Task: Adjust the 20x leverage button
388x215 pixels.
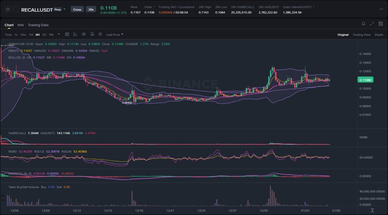Action: 91,9
